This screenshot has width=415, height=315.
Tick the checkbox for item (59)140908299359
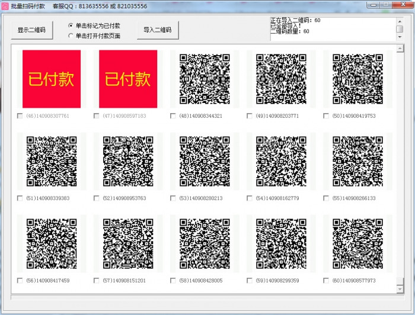250,281
